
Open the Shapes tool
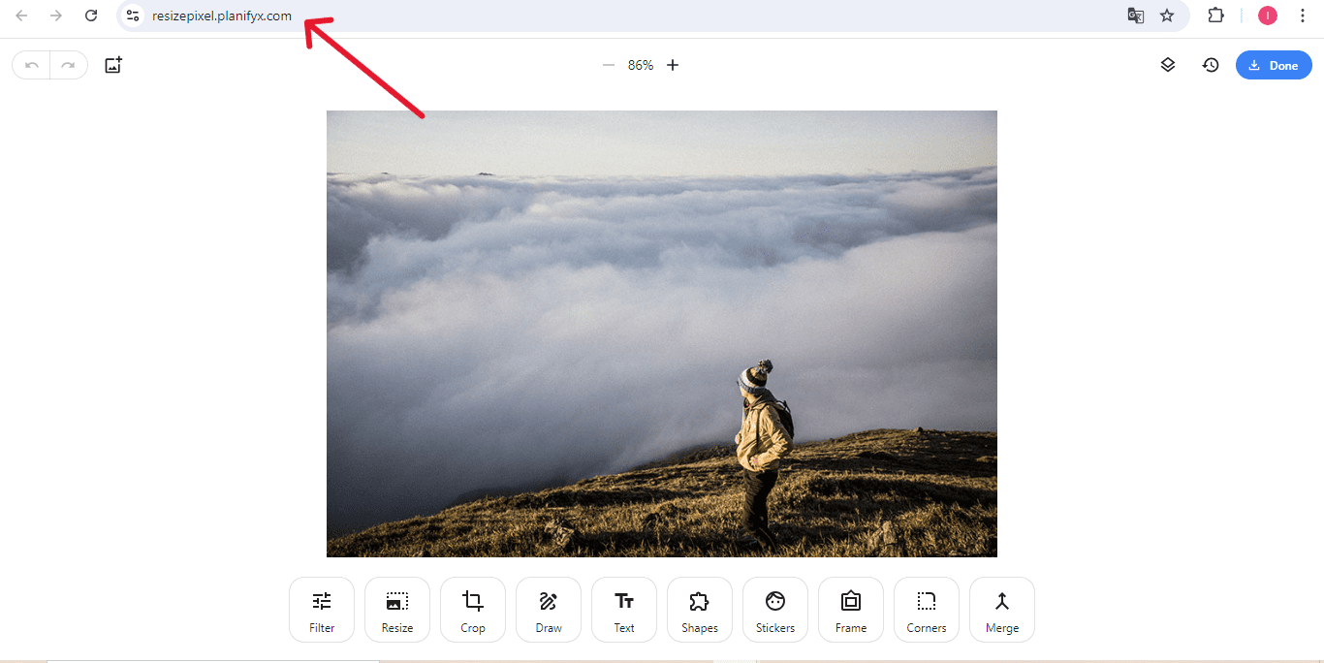point(700,610)
